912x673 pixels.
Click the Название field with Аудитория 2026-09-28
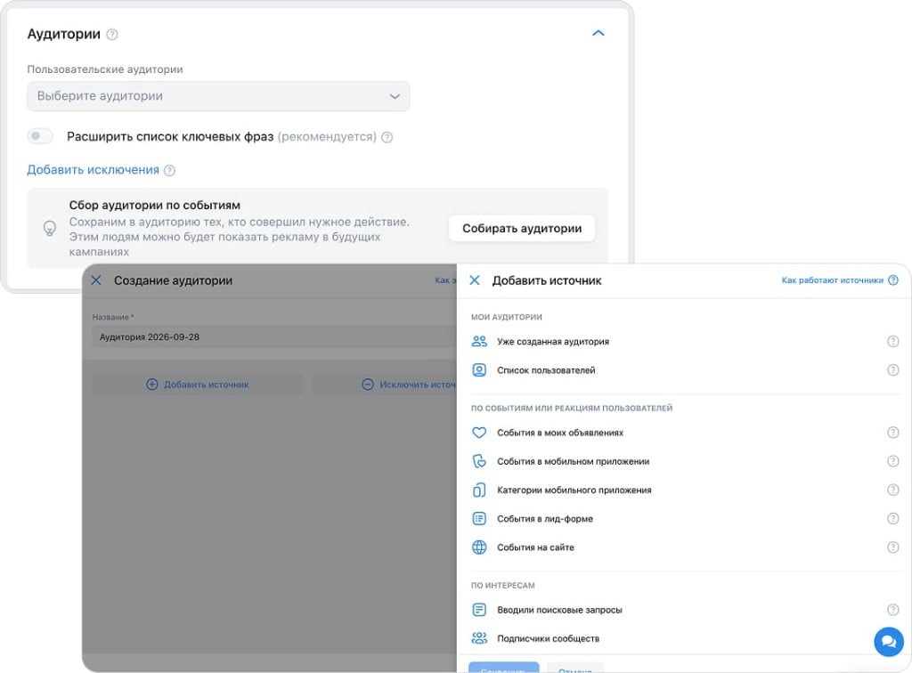[x=273, y=337]
